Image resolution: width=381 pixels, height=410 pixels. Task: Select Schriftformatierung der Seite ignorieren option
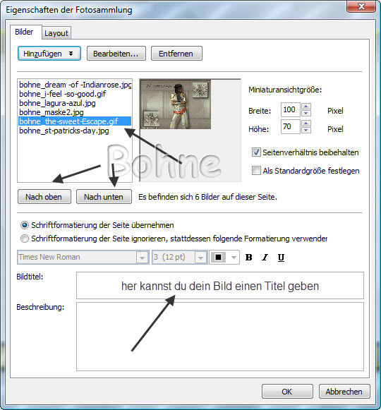click(25, 239)
